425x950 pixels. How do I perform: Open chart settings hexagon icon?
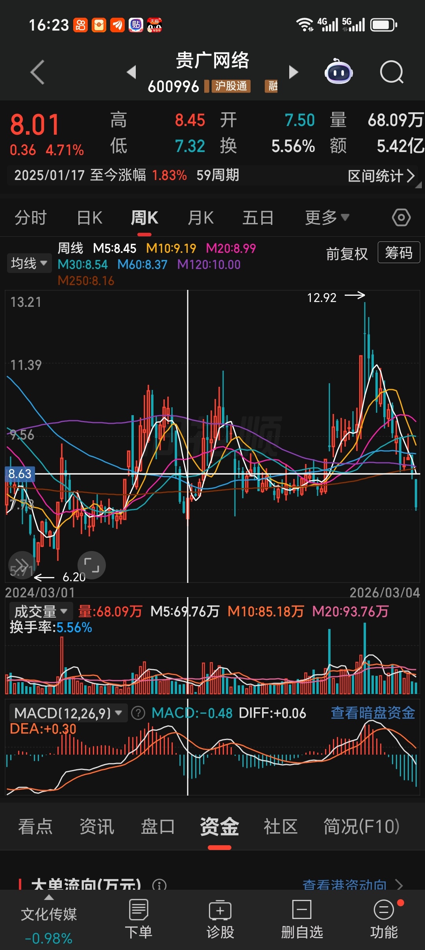click(401, 217)
